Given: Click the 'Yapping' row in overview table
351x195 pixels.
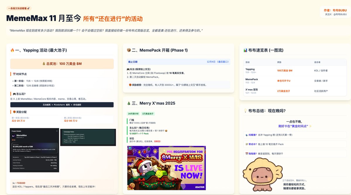Looking at the screenshot, I should tap(295, 71).
